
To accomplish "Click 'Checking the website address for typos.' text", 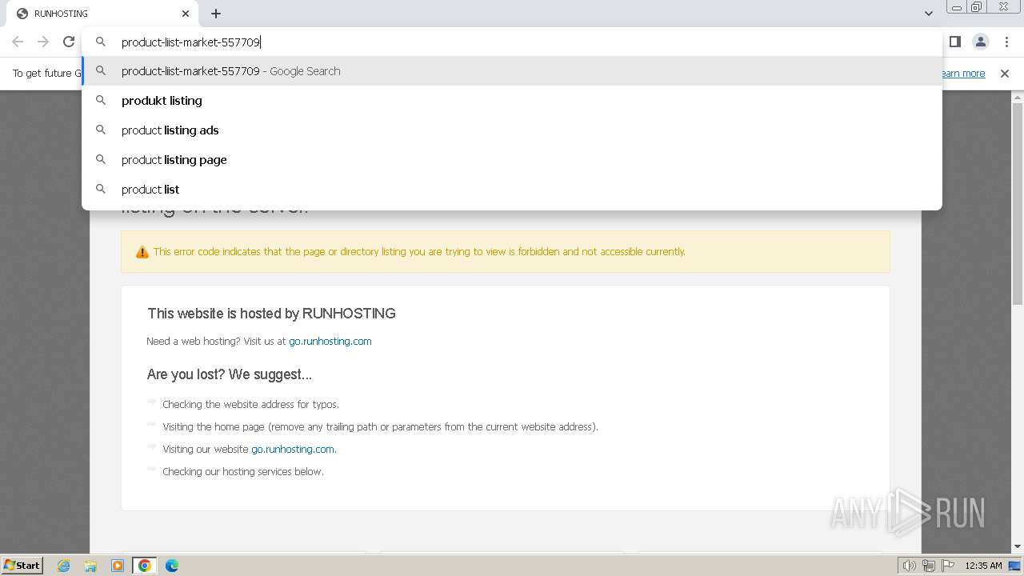I will tap(251, 404).
